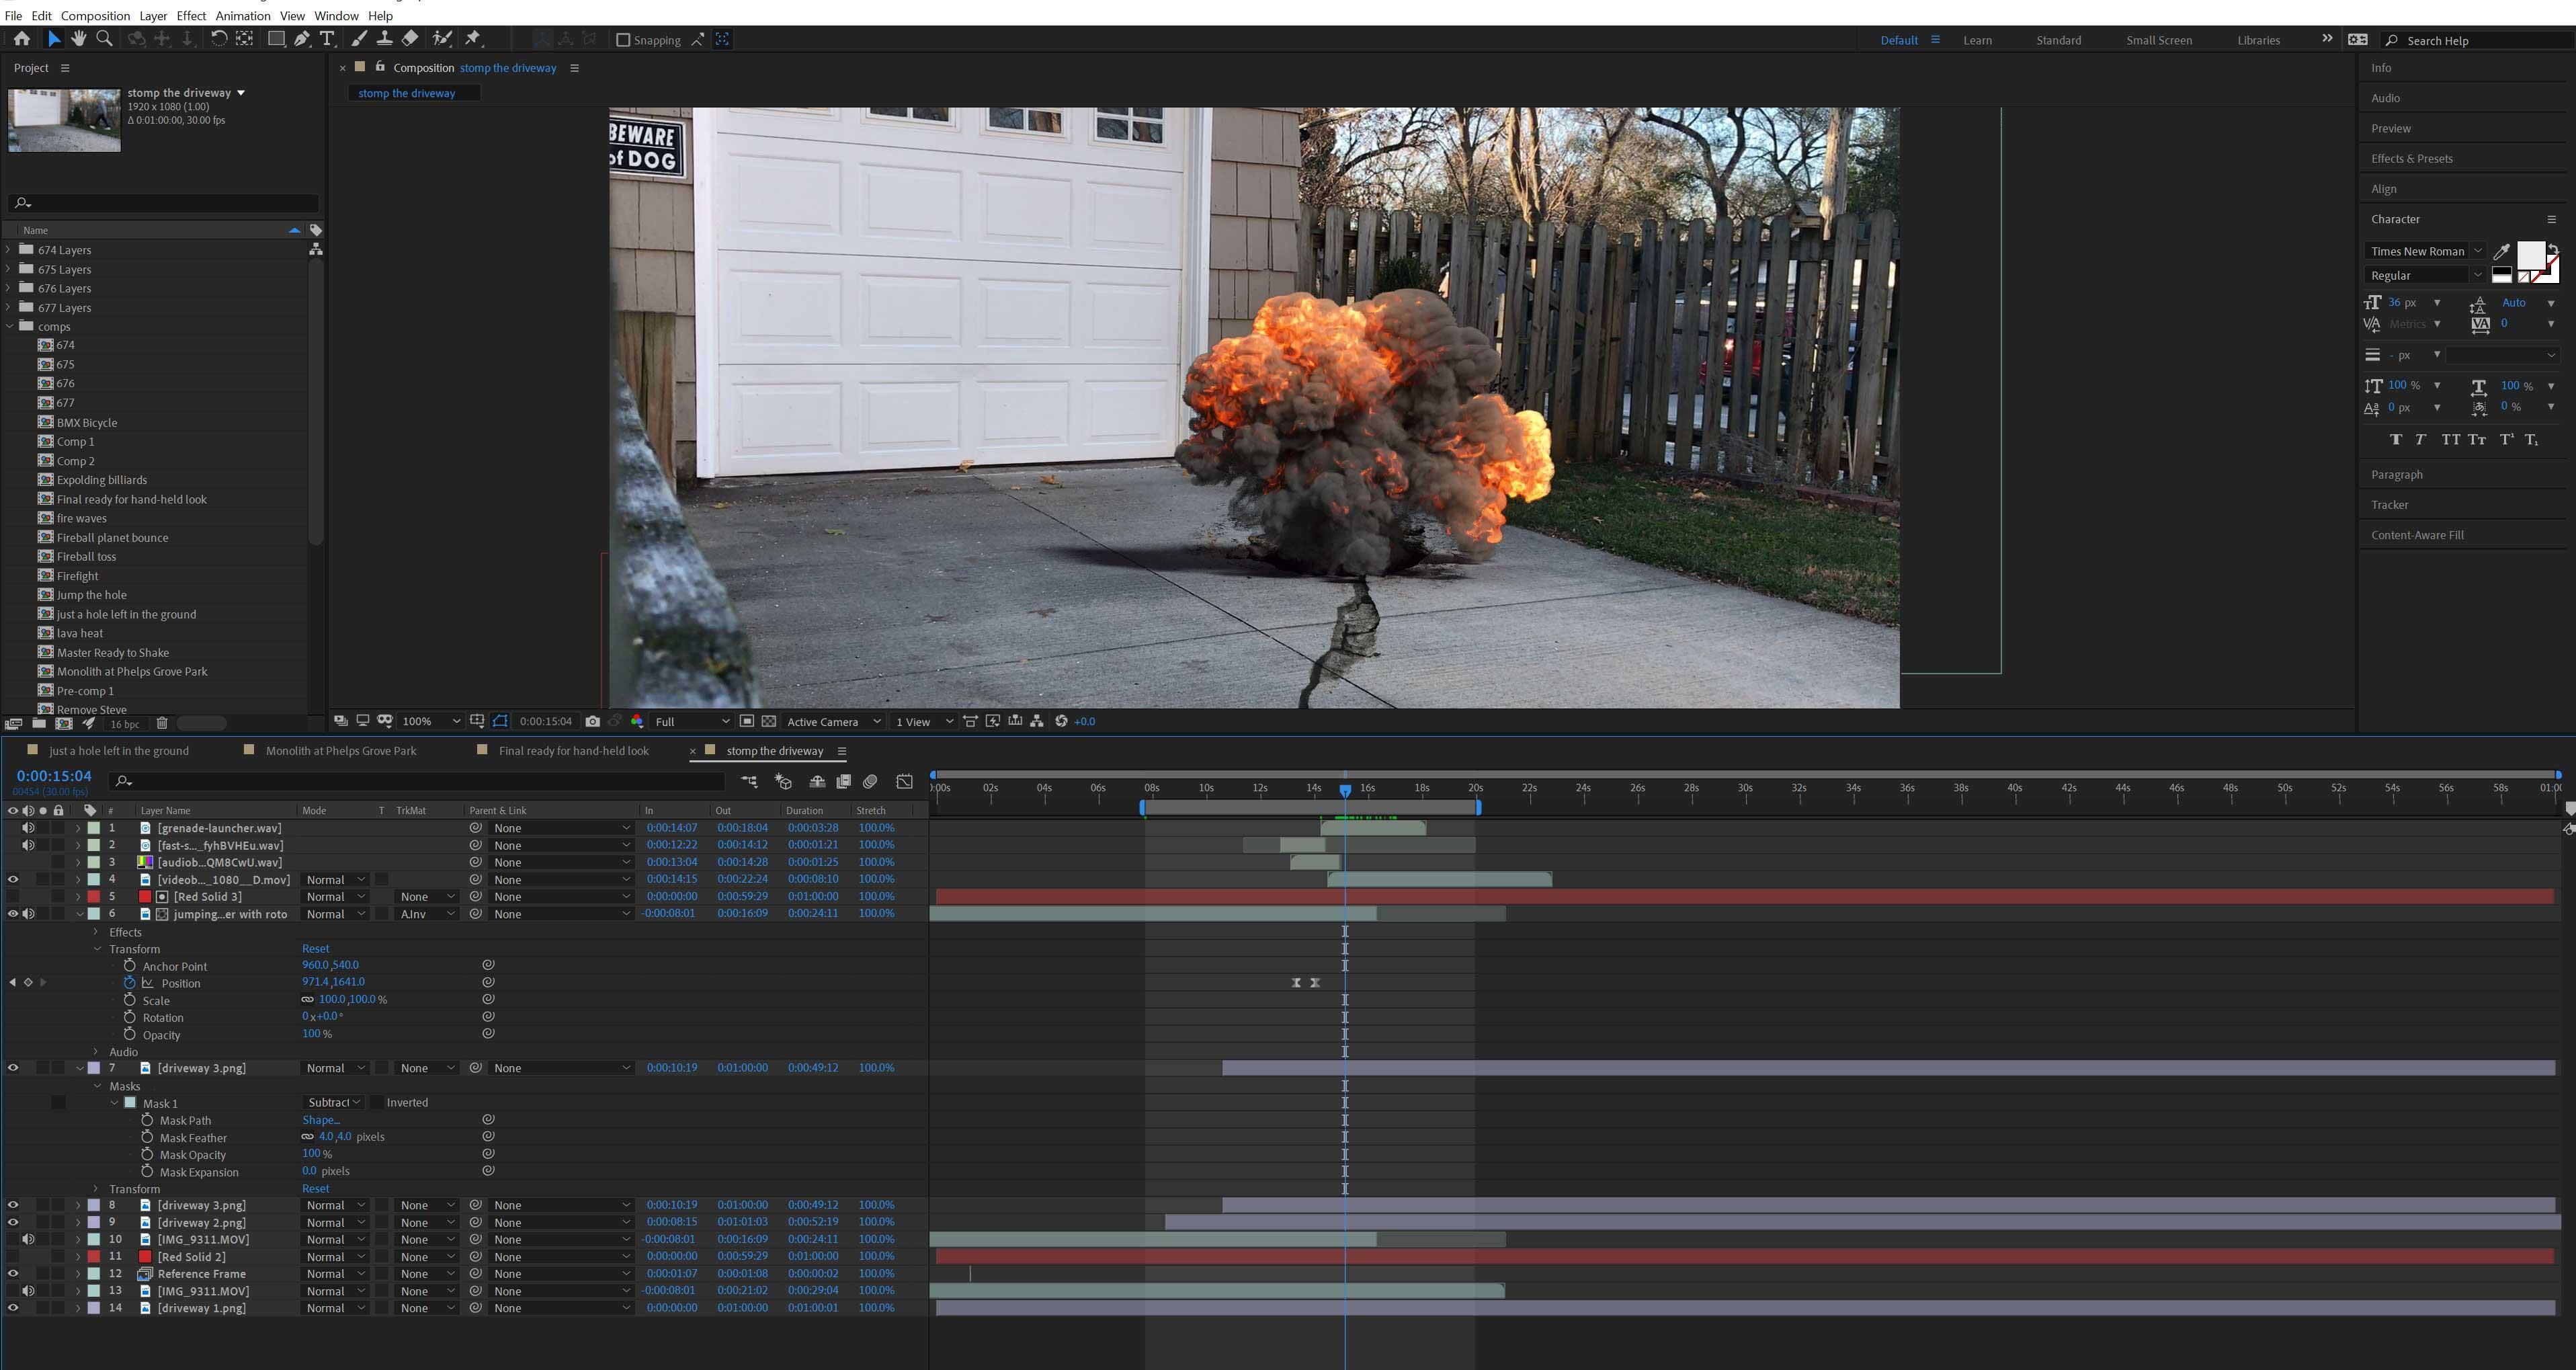Click Reset next to layer 6 Transform
This screenshot has height=1370, width=2576.
coord(315,949)
